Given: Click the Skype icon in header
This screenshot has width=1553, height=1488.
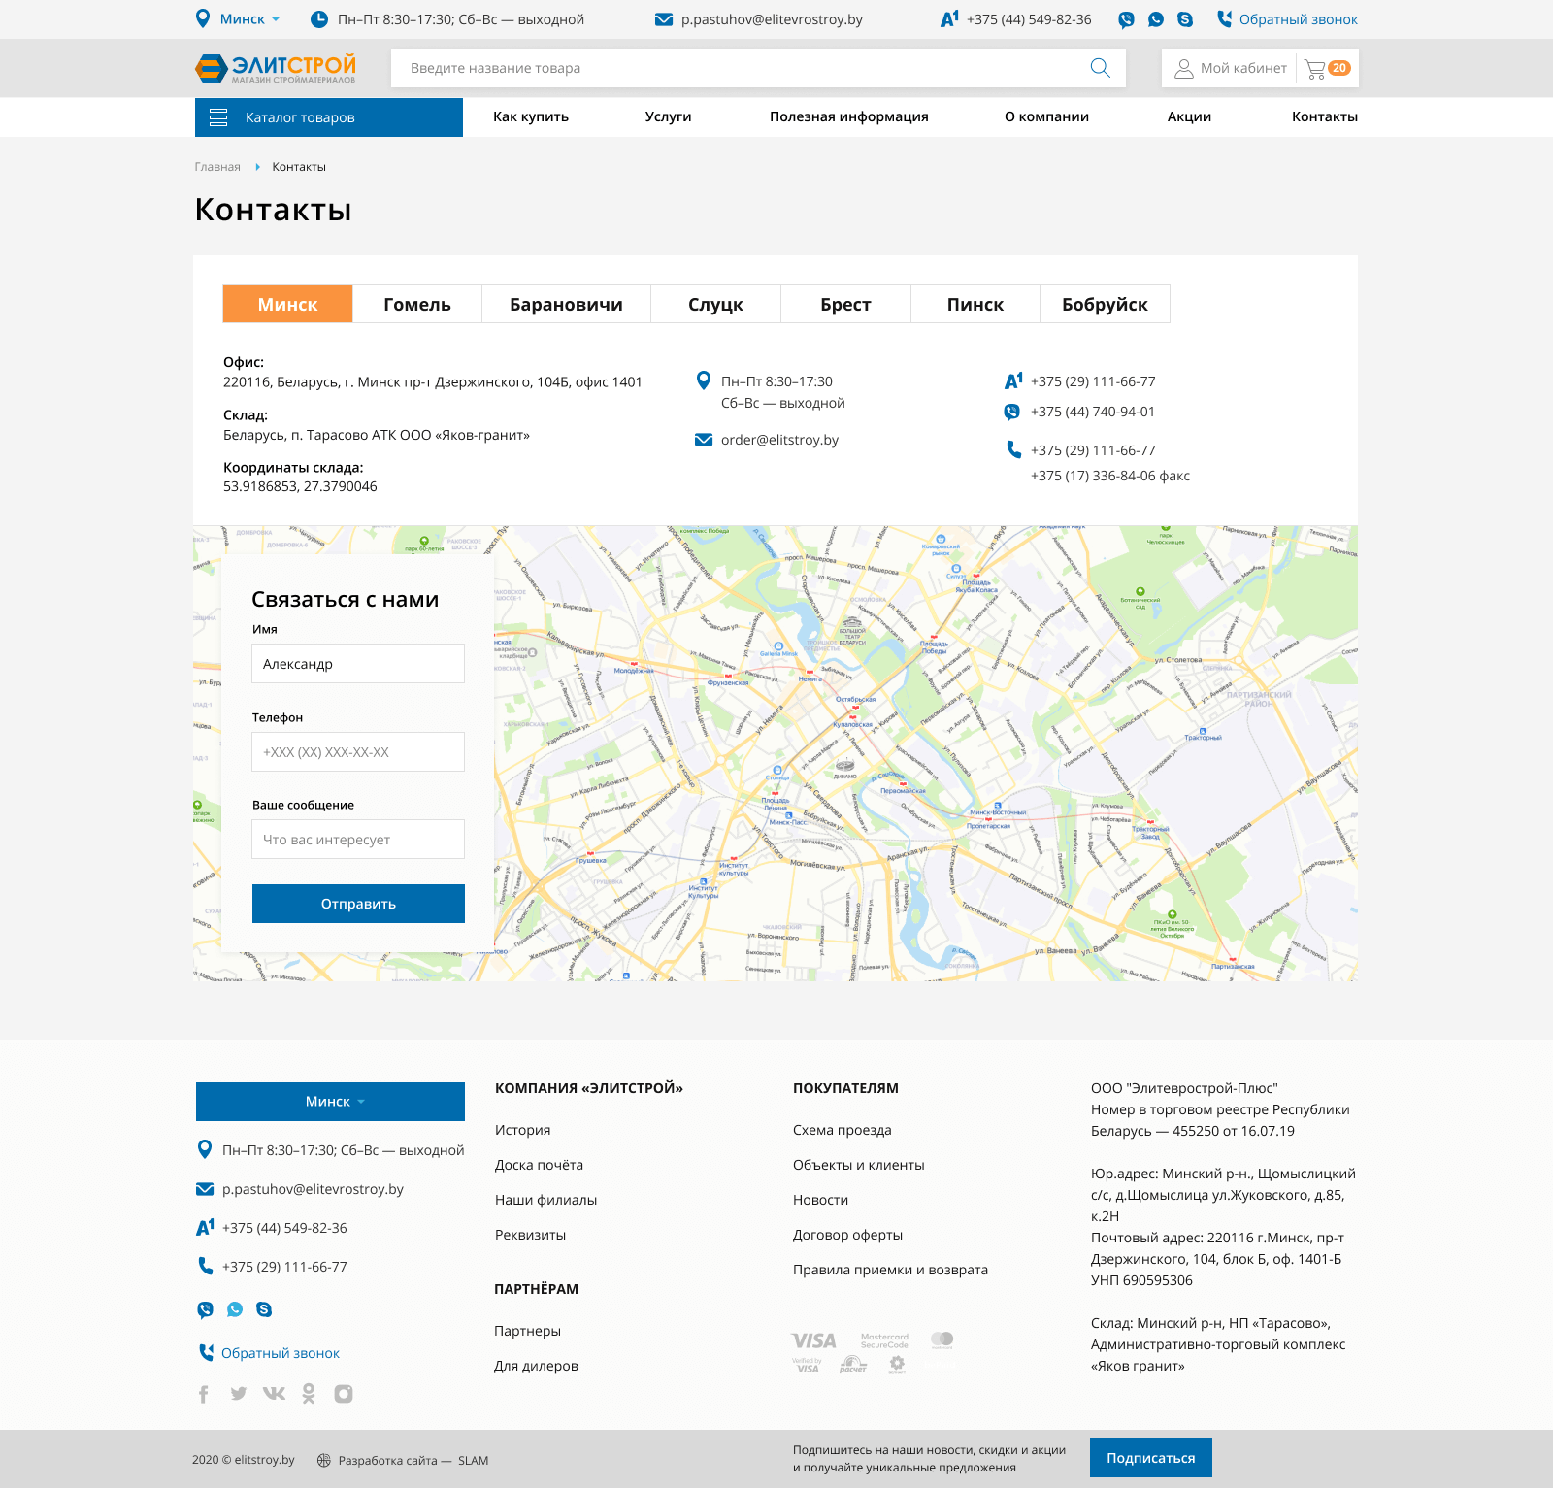Looking at the screenshot, I should pos(1185,19).
